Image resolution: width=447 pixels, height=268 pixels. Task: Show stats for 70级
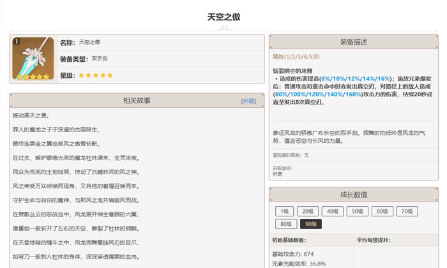coord(406,211)
